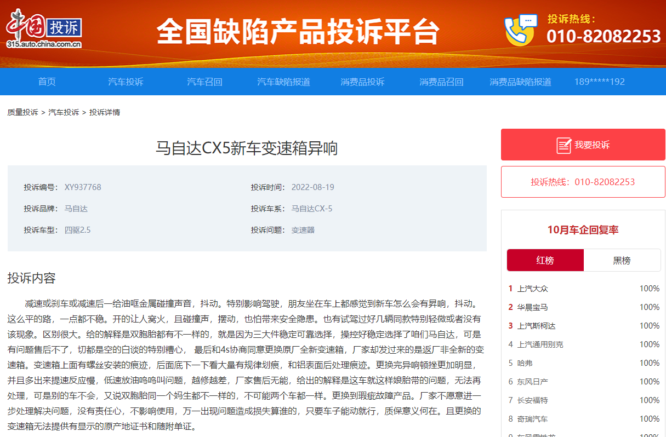Viewport: 666px width, 437px height.
Task: Click the series value 马自达CX-5
Action: coord(312,209)
